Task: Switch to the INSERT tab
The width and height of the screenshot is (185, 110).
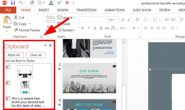Action: pyautogui.click(x=44, y=10)
